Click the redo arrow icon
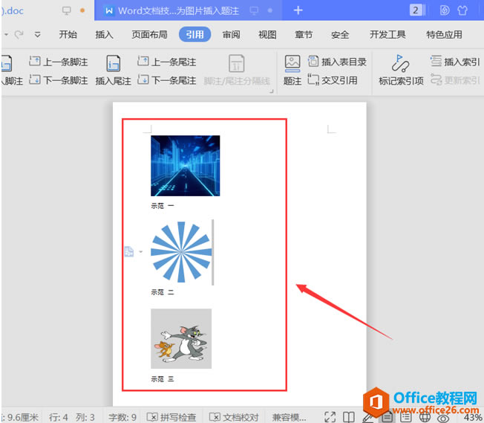484x423 pixels. (19, 34)
